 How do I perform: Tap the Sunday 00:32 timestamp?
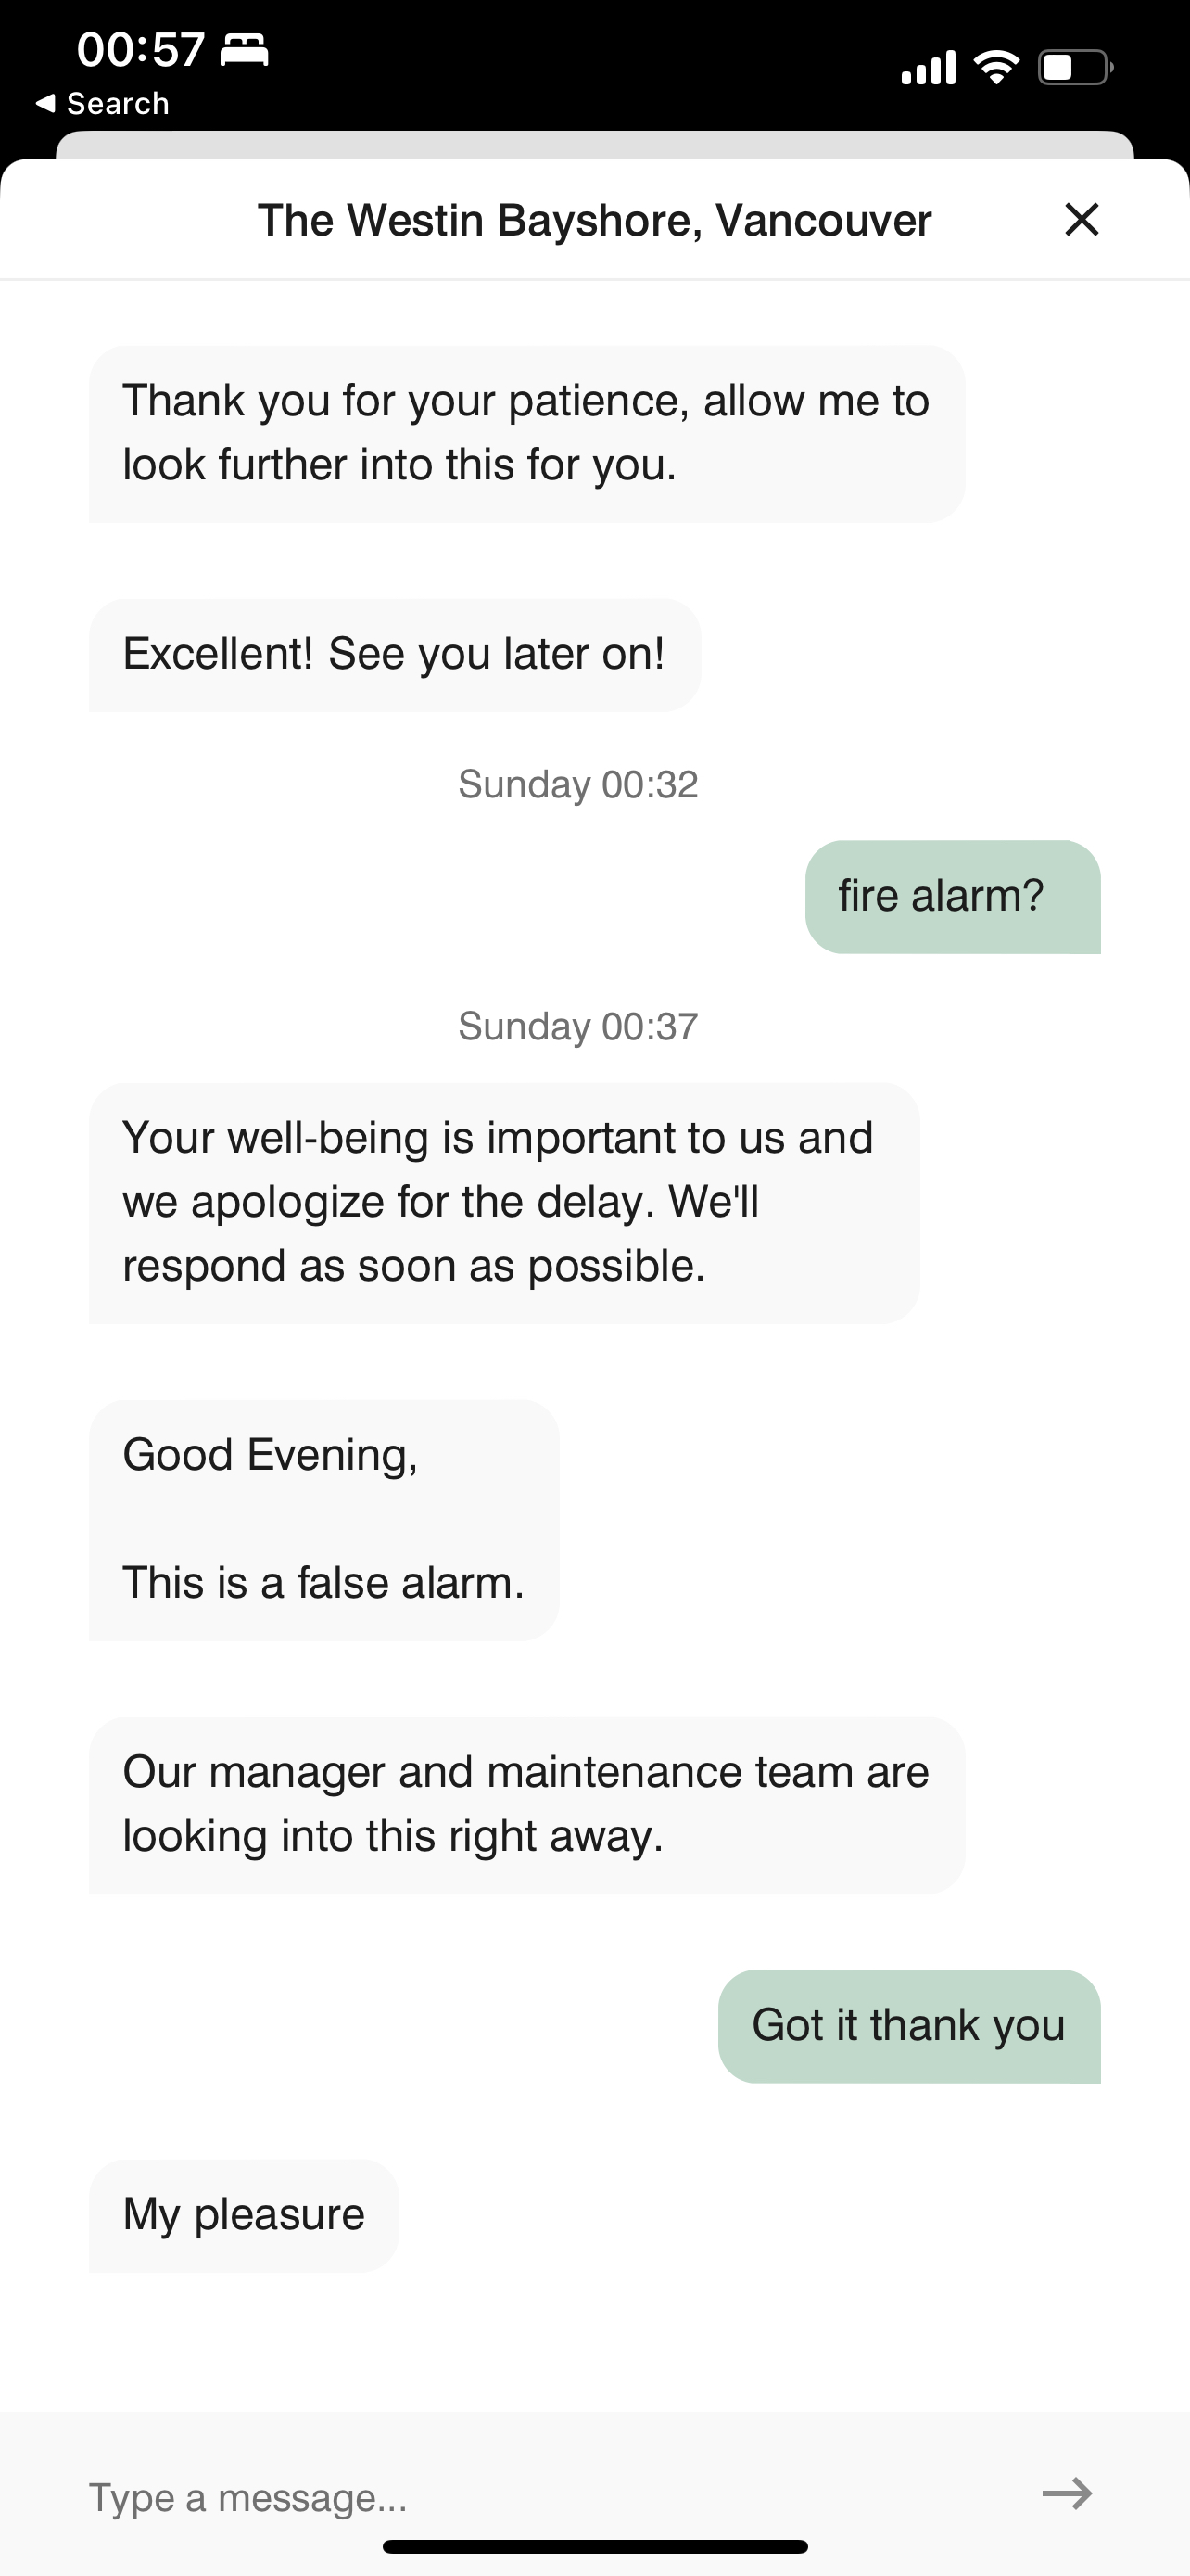pos(577,785)
